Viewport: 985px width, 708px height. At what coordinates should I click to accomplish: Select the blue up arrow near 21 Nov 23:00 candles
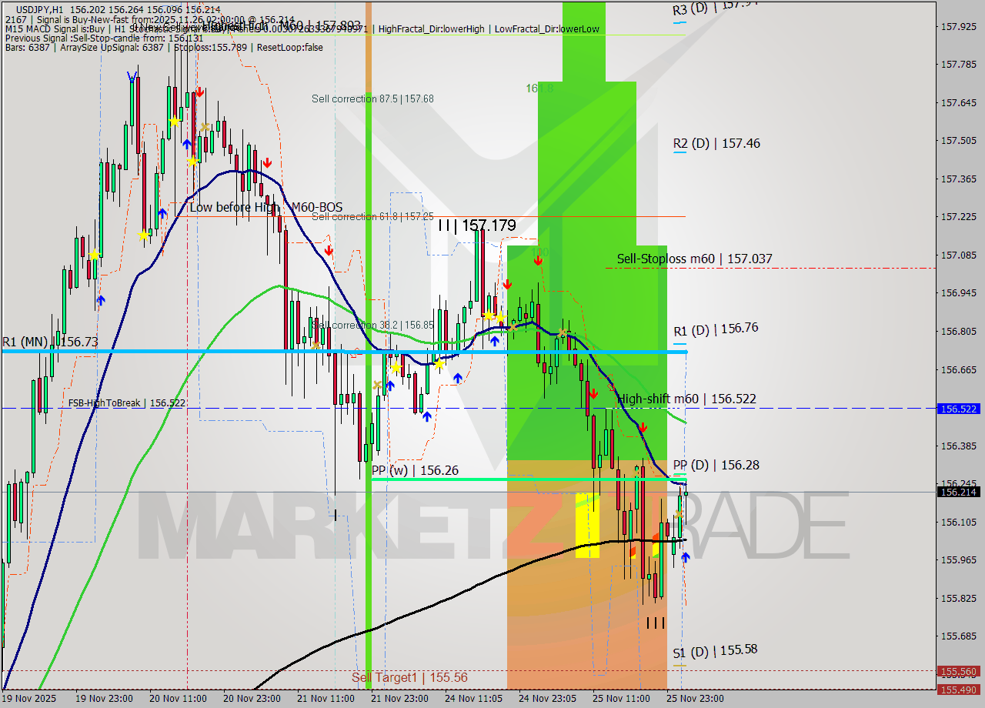click(391, 385)
